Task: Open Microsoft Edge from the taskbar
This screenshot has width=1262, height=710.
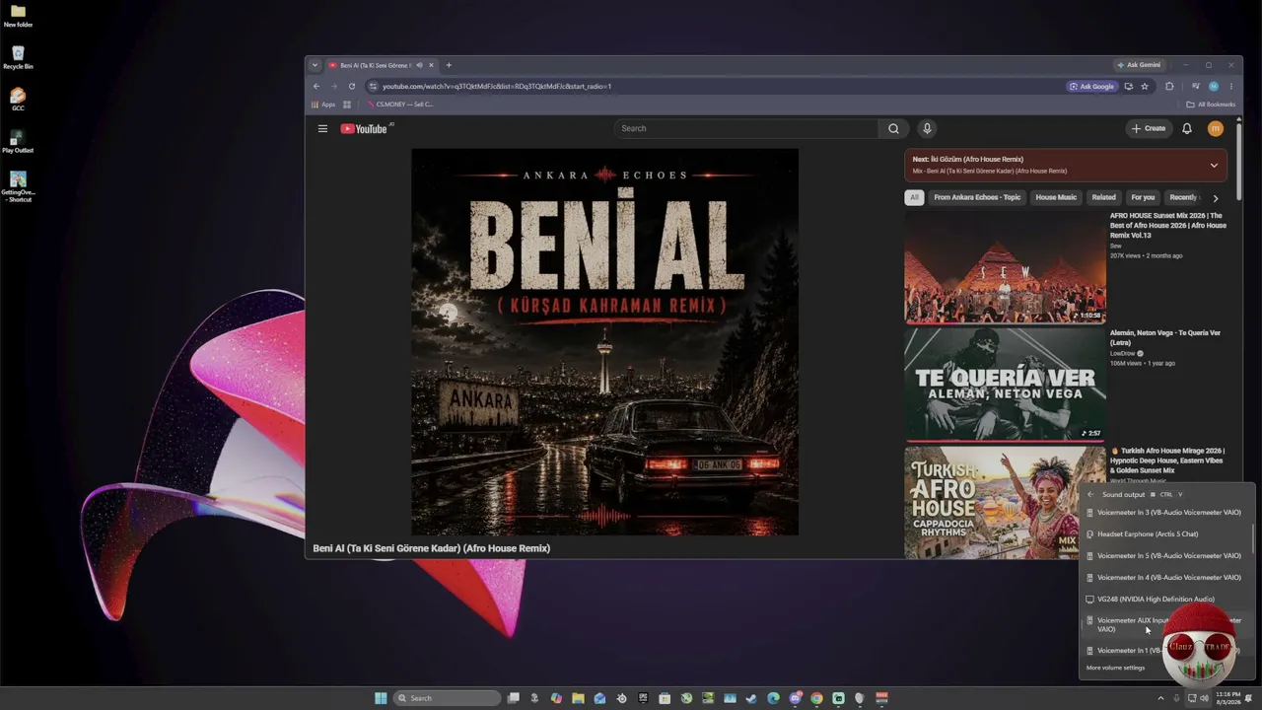Action: (x=773, y=698)
